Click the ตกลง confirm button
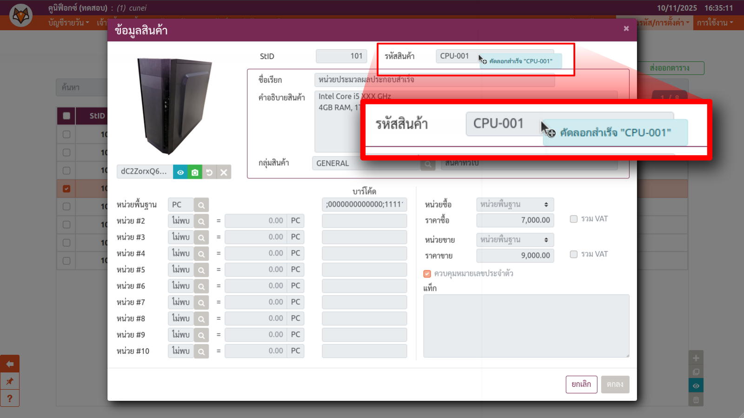The width and height of the screenshot is (744, 418). tap(615, 385)
